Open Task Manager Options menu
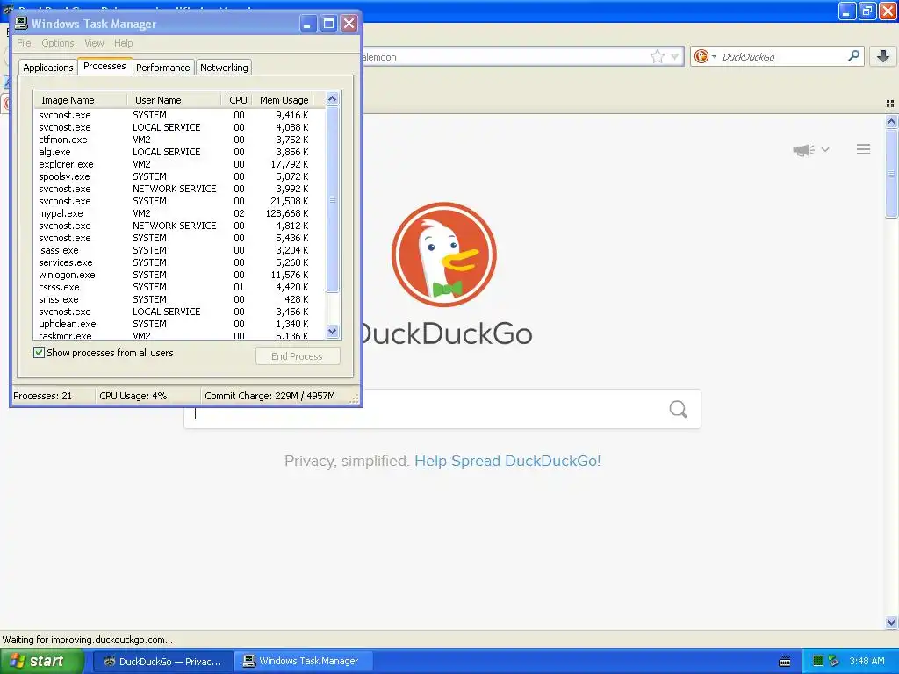 [57, 43]
